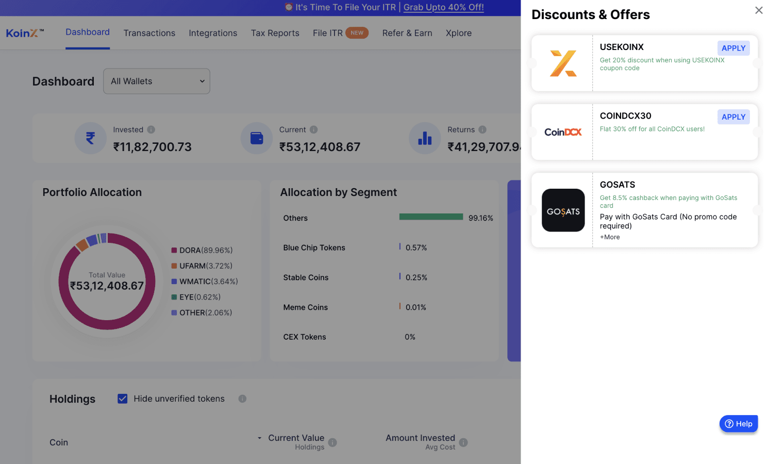
Task: Click the EYE legend color swatch
Action: coord(174,297)
